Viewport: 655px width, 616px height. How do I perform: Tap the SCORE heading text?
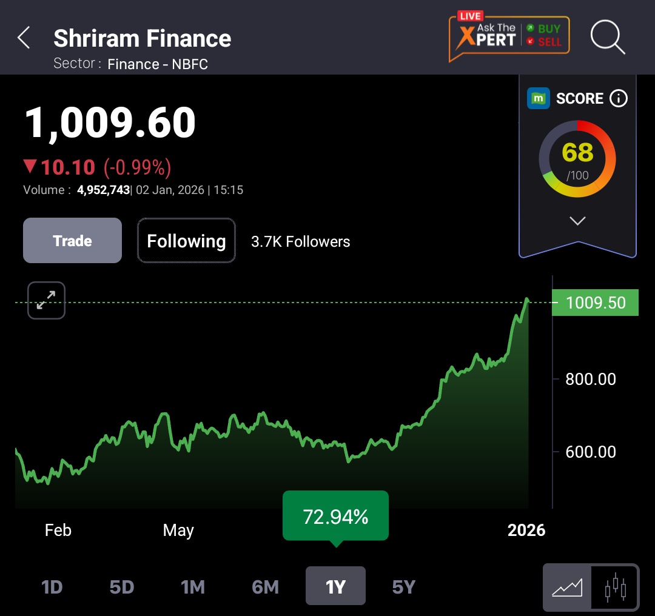pyautogui.click(x=579, y=99)
